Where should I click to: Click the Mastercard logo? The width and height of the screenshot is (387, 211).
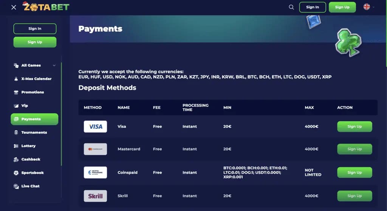pyautogui.click(x=95, y=149)
